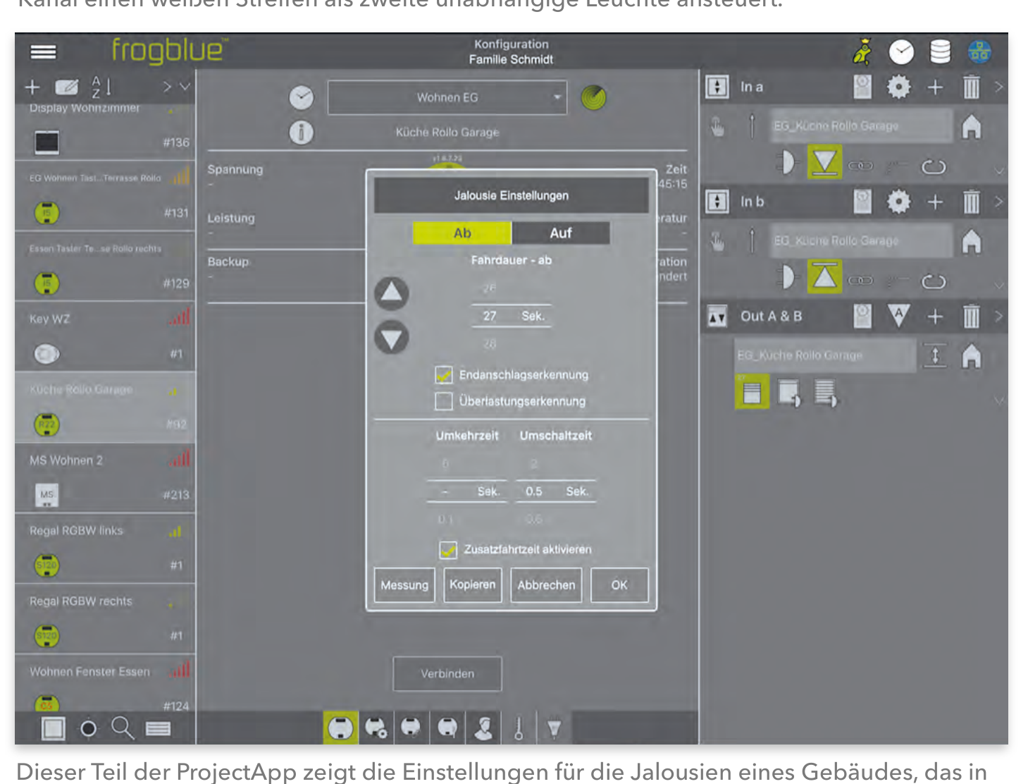Open the Wohnen EG room dropdown

pos(447,97)
